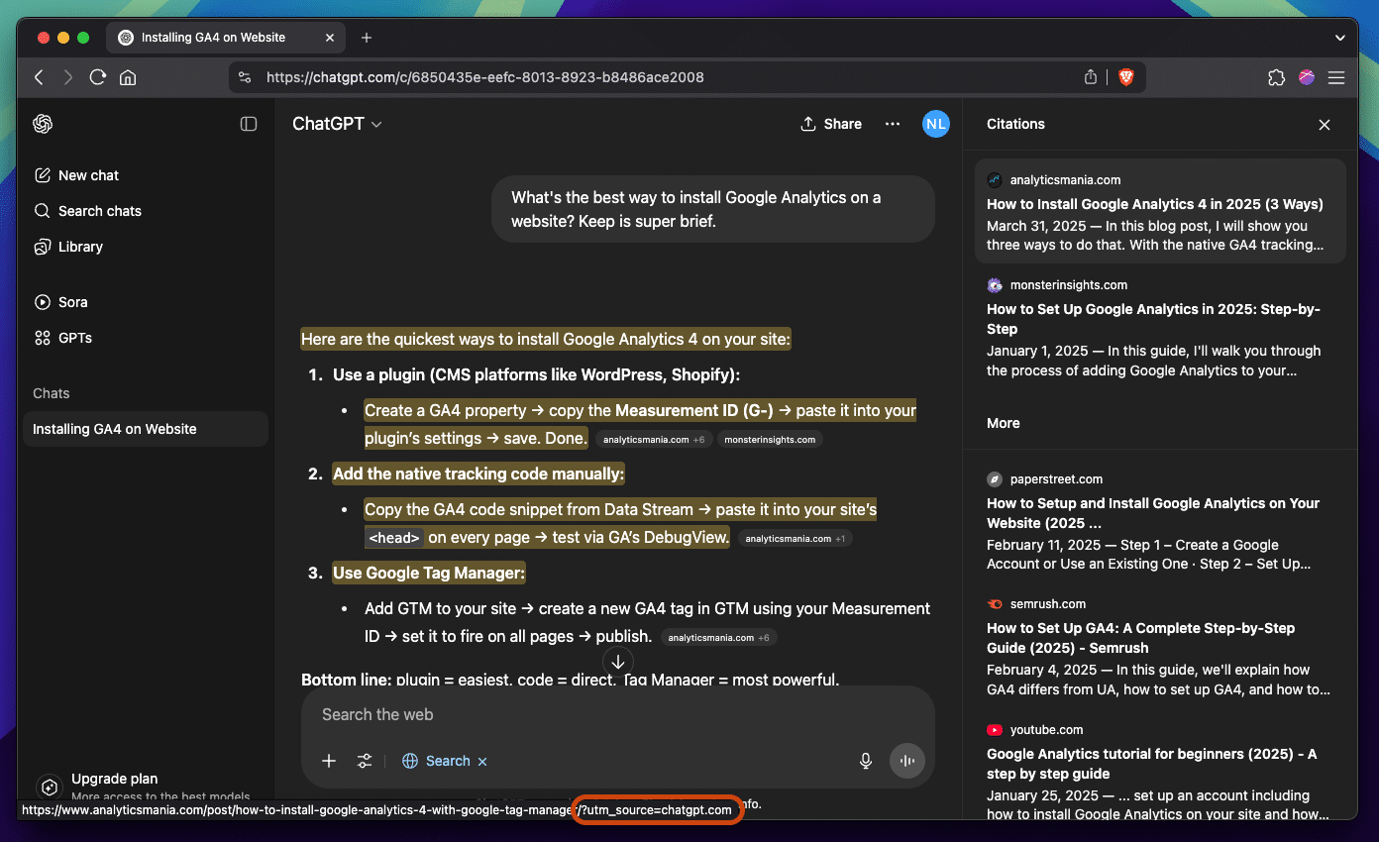Click 'Add the native tracking code manually:' text

pos(478,474)
